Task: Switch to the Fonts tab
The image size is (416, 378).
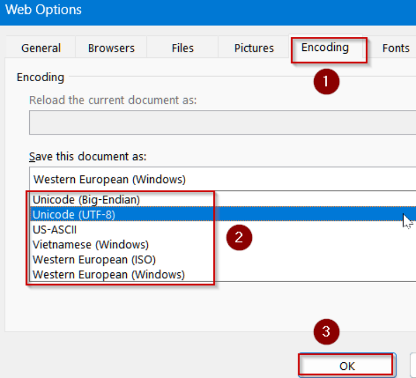Action: 395,48
